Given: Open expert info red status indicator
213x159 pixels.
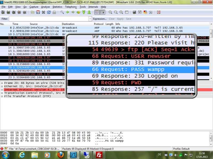Looking at the screenshot, I should (2, 149).
